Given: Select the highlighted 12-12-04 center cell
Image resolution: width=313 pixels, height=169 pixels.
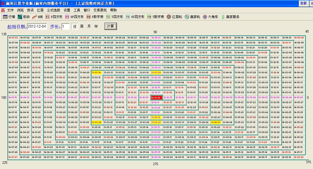Looking at the screenshot, I should pyautogui.click(x=156, y=97).
